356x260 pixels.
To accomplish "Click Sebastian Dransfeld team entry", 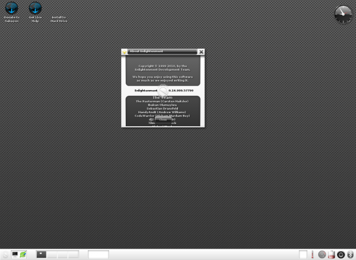I will pyautogui.click(x=162, y=108).
